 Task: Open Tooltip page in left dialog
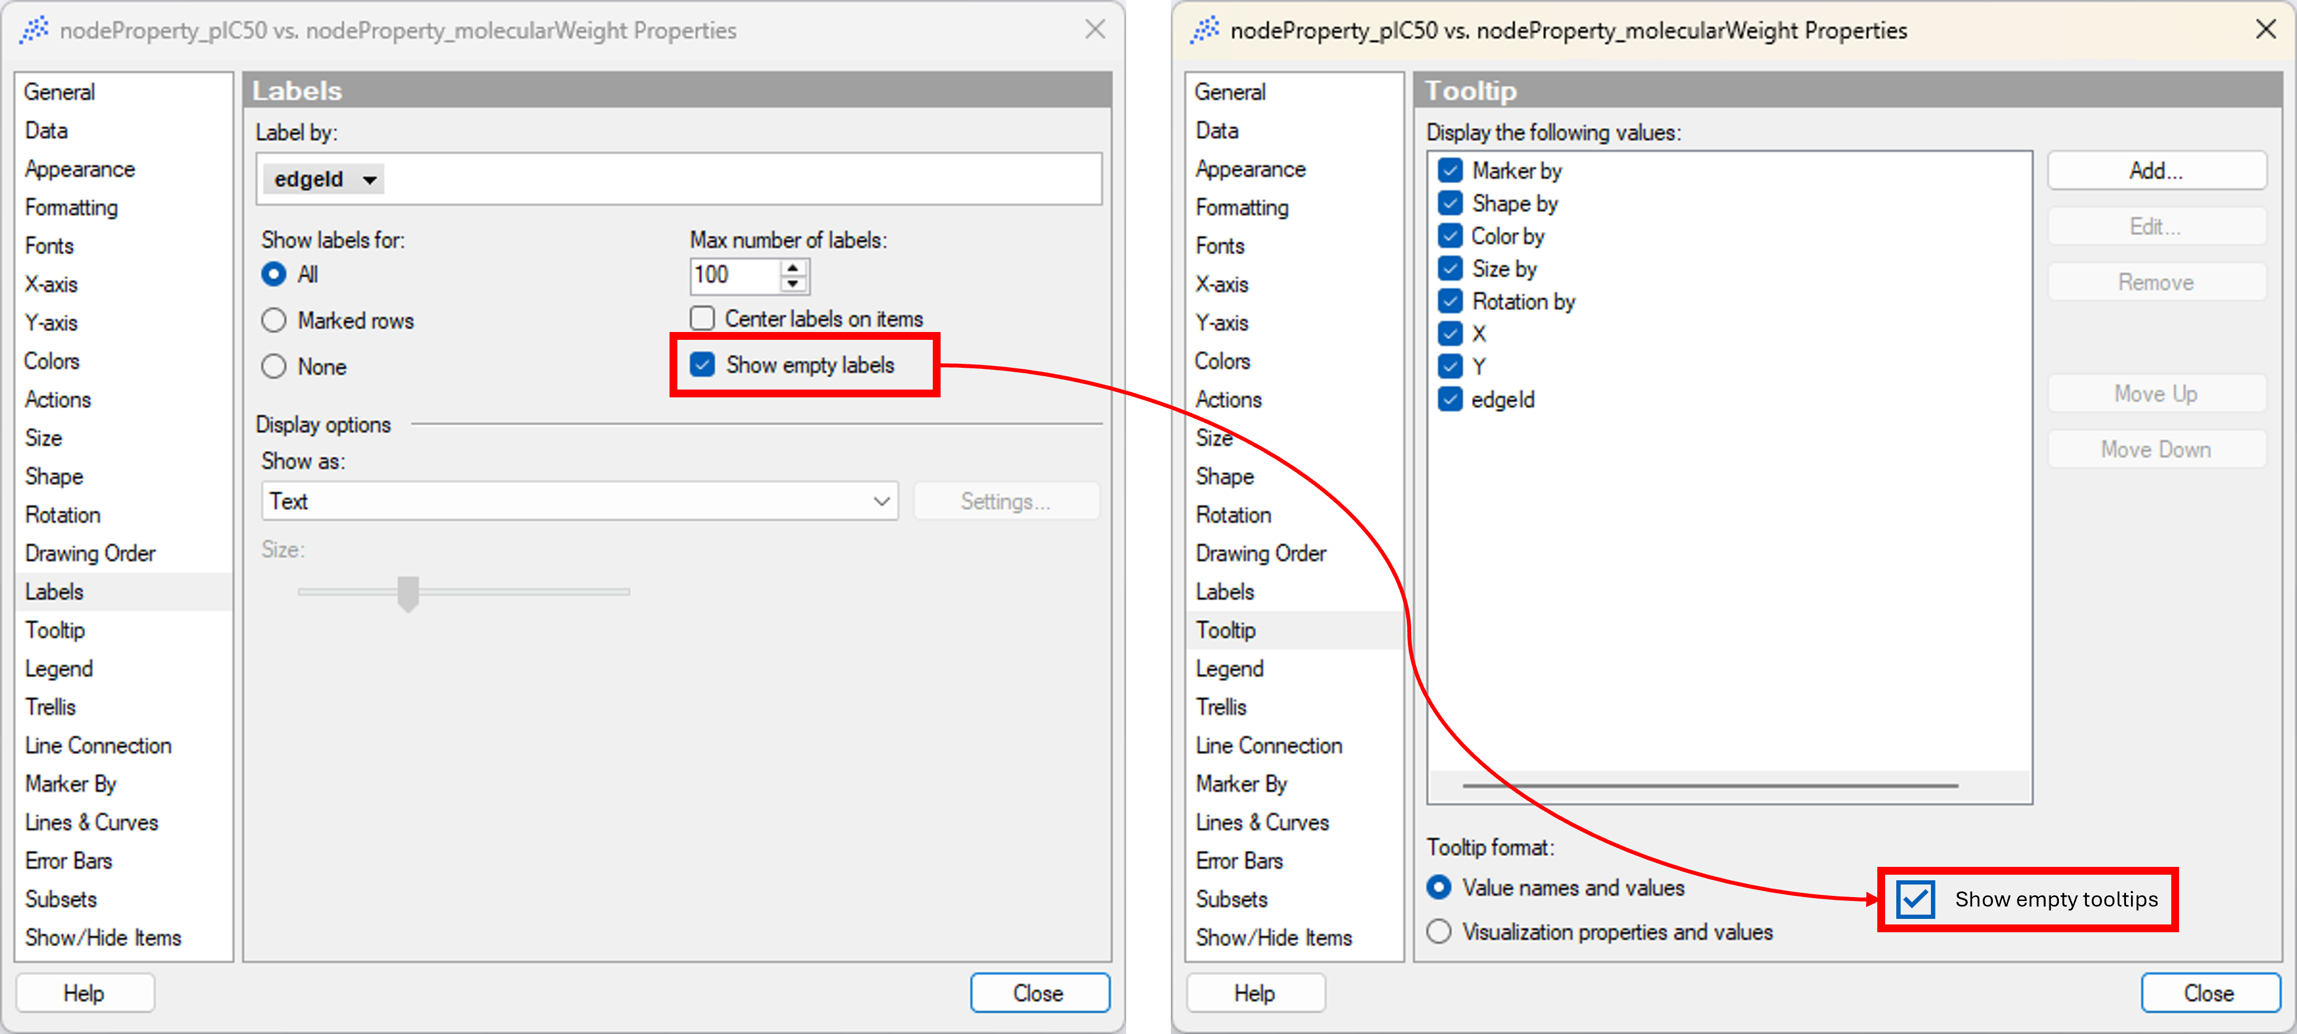click(55, 630)
